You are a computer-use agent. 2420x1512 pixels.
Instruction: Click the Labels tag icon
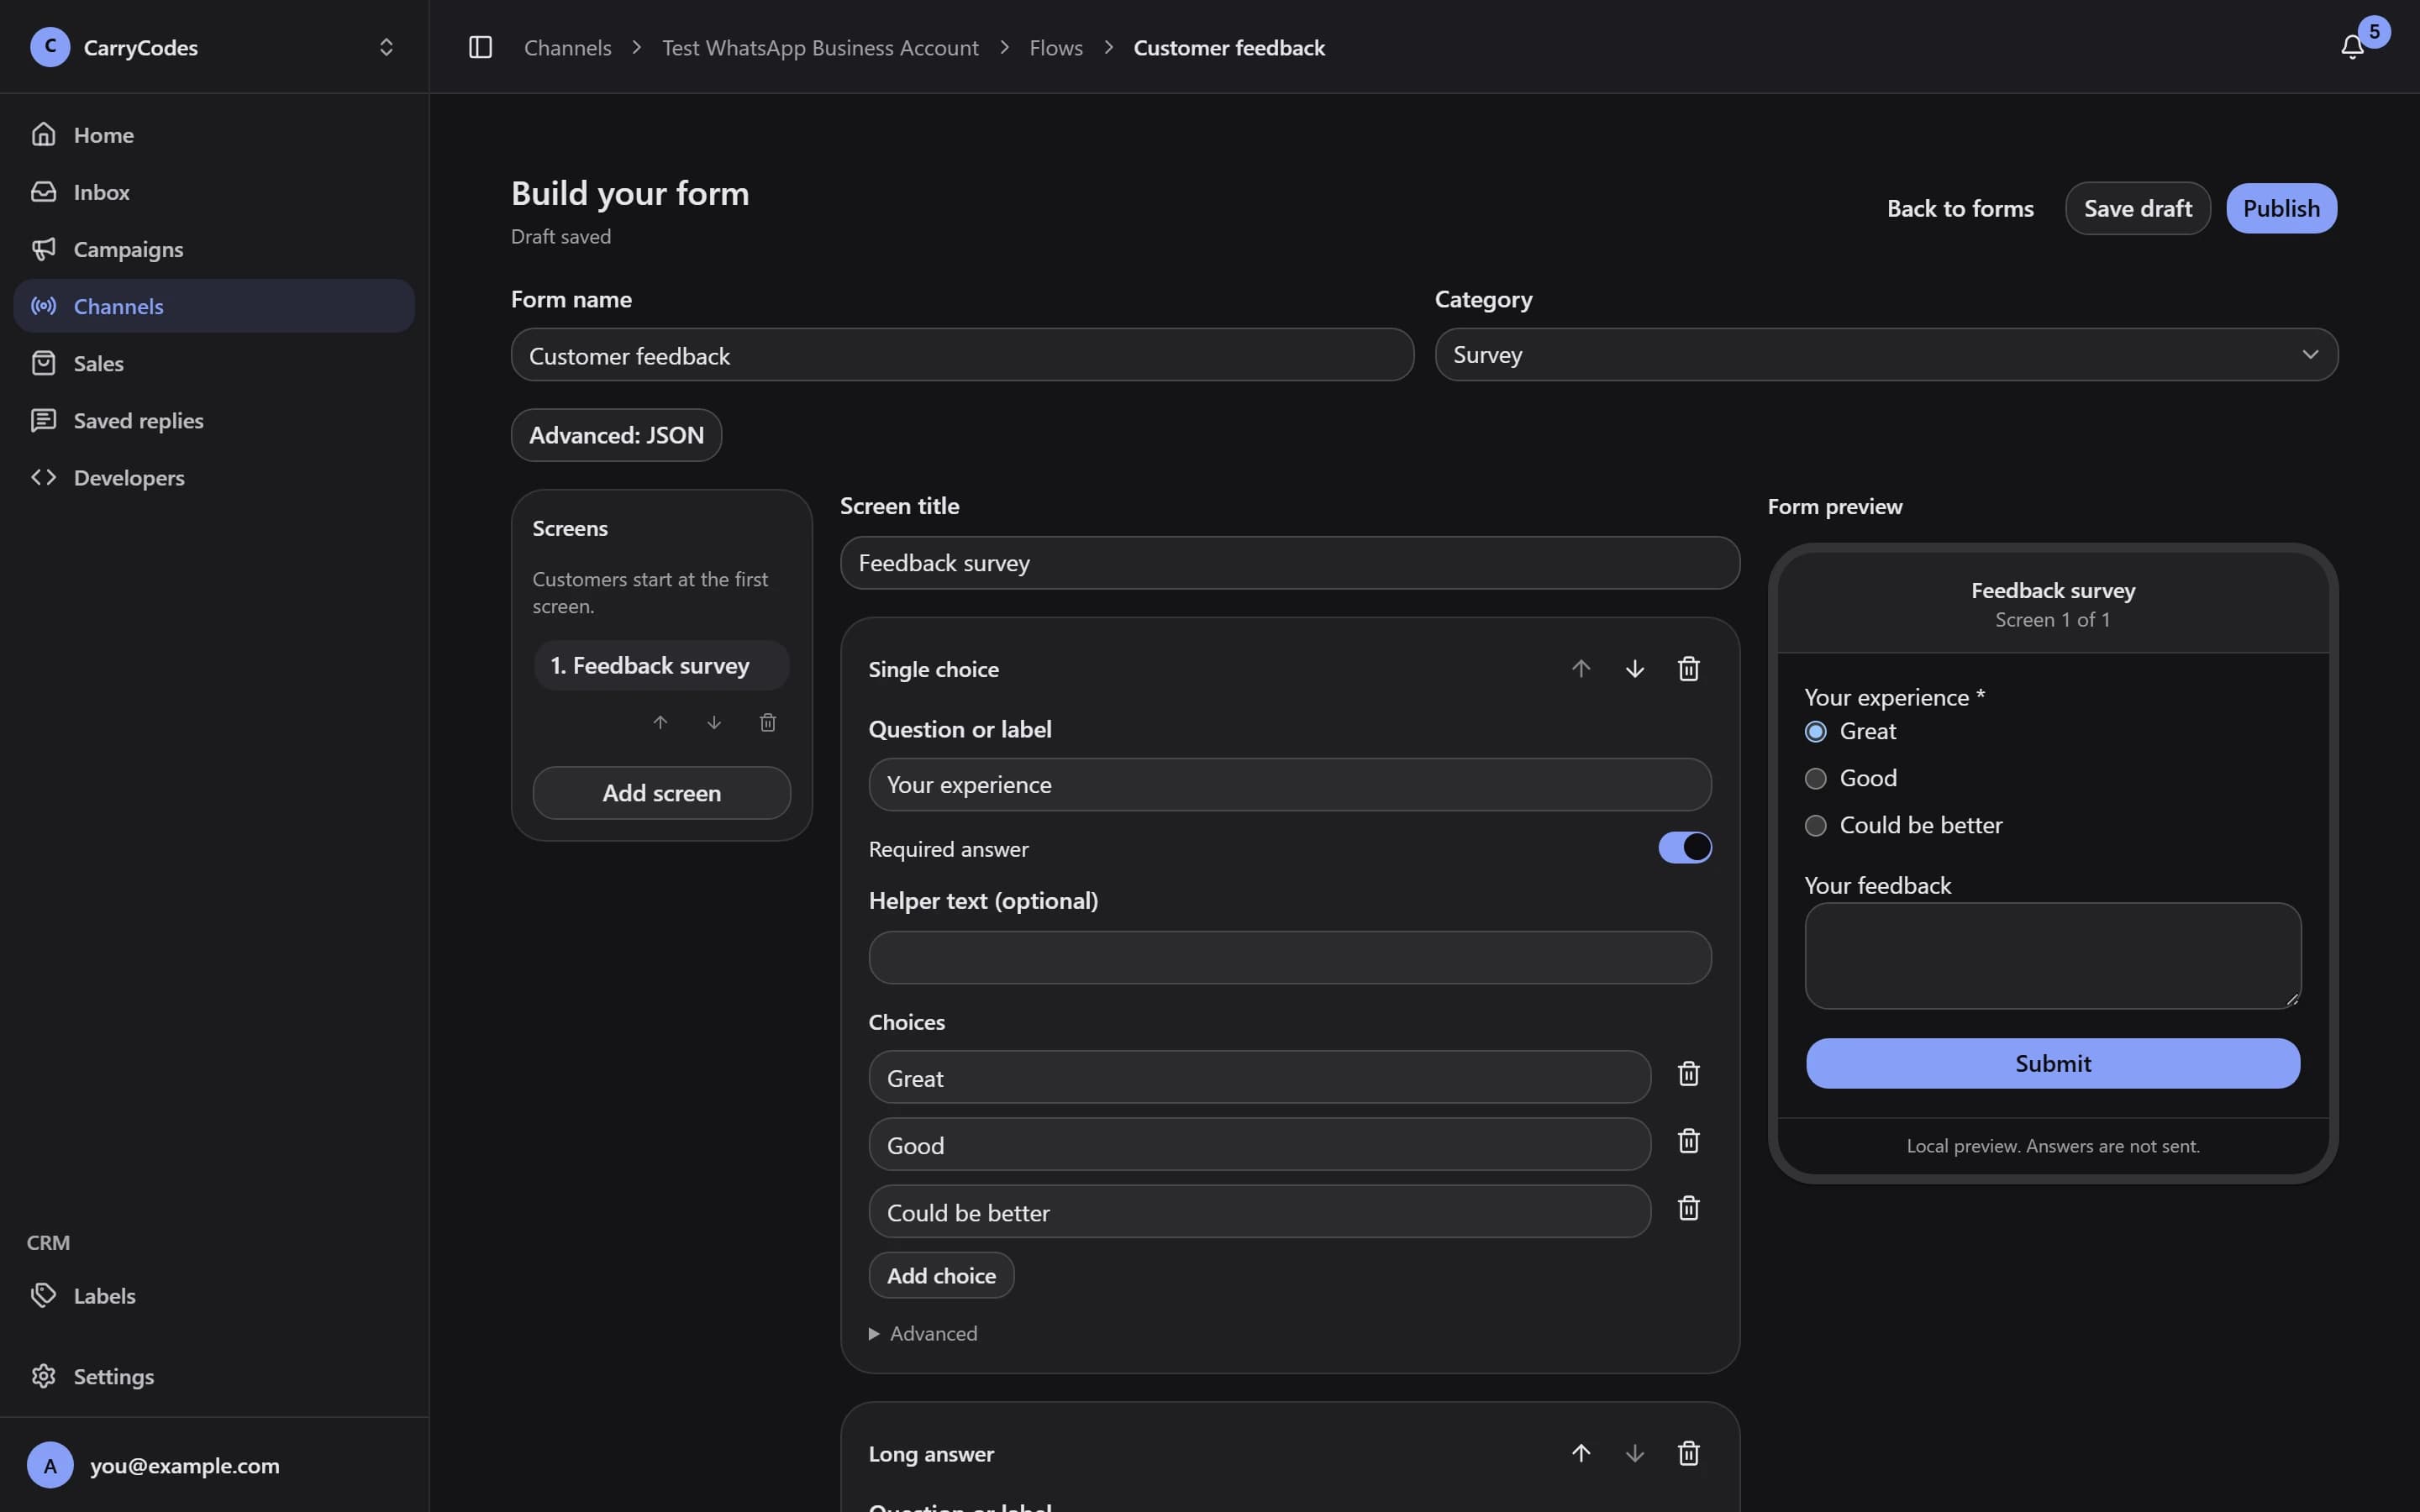pyautogui.click(x=43, y=1295)
